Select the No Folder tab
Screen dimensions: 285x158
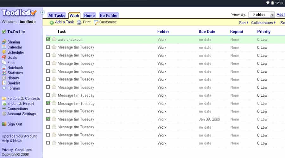tap(109, 15)
